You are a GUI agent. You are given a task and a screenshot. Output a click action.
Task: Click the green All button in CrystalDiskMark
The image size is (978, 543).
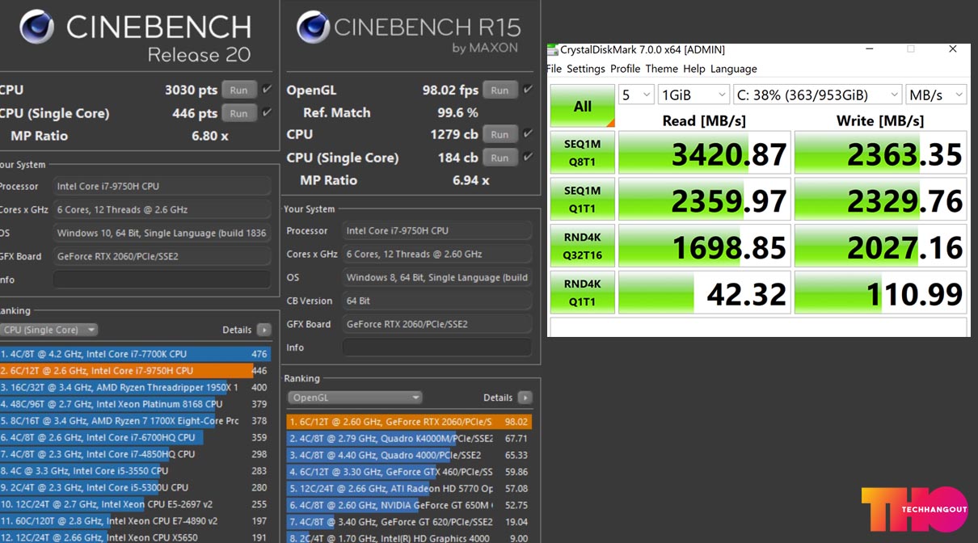(583, 106)
